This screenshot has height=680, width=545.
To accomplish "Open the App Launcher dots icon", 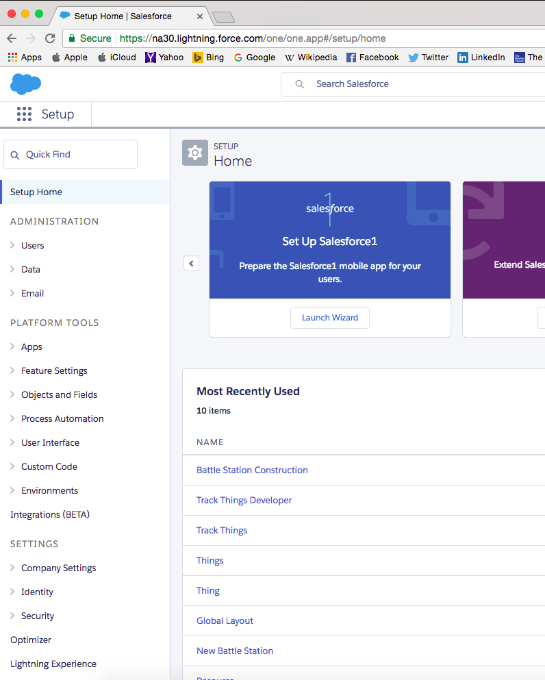I will coord(24,114).
